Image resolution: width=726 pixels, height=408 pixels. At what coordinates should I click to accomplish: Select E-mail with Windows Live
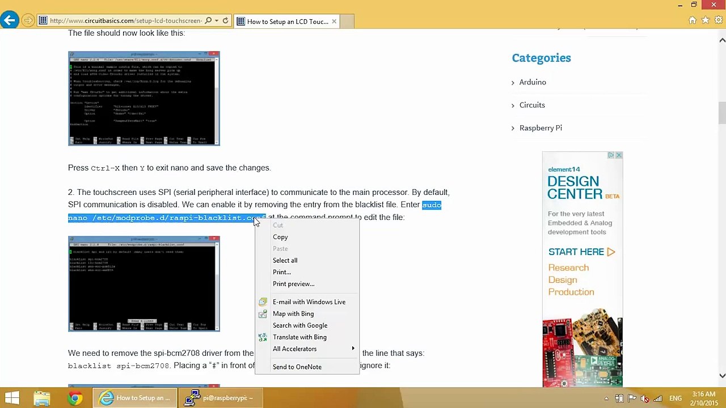309,302
